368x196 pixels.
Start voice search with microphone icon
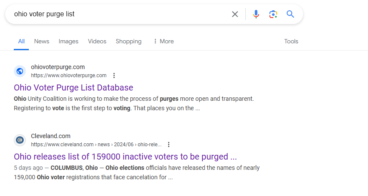(256, 14)
